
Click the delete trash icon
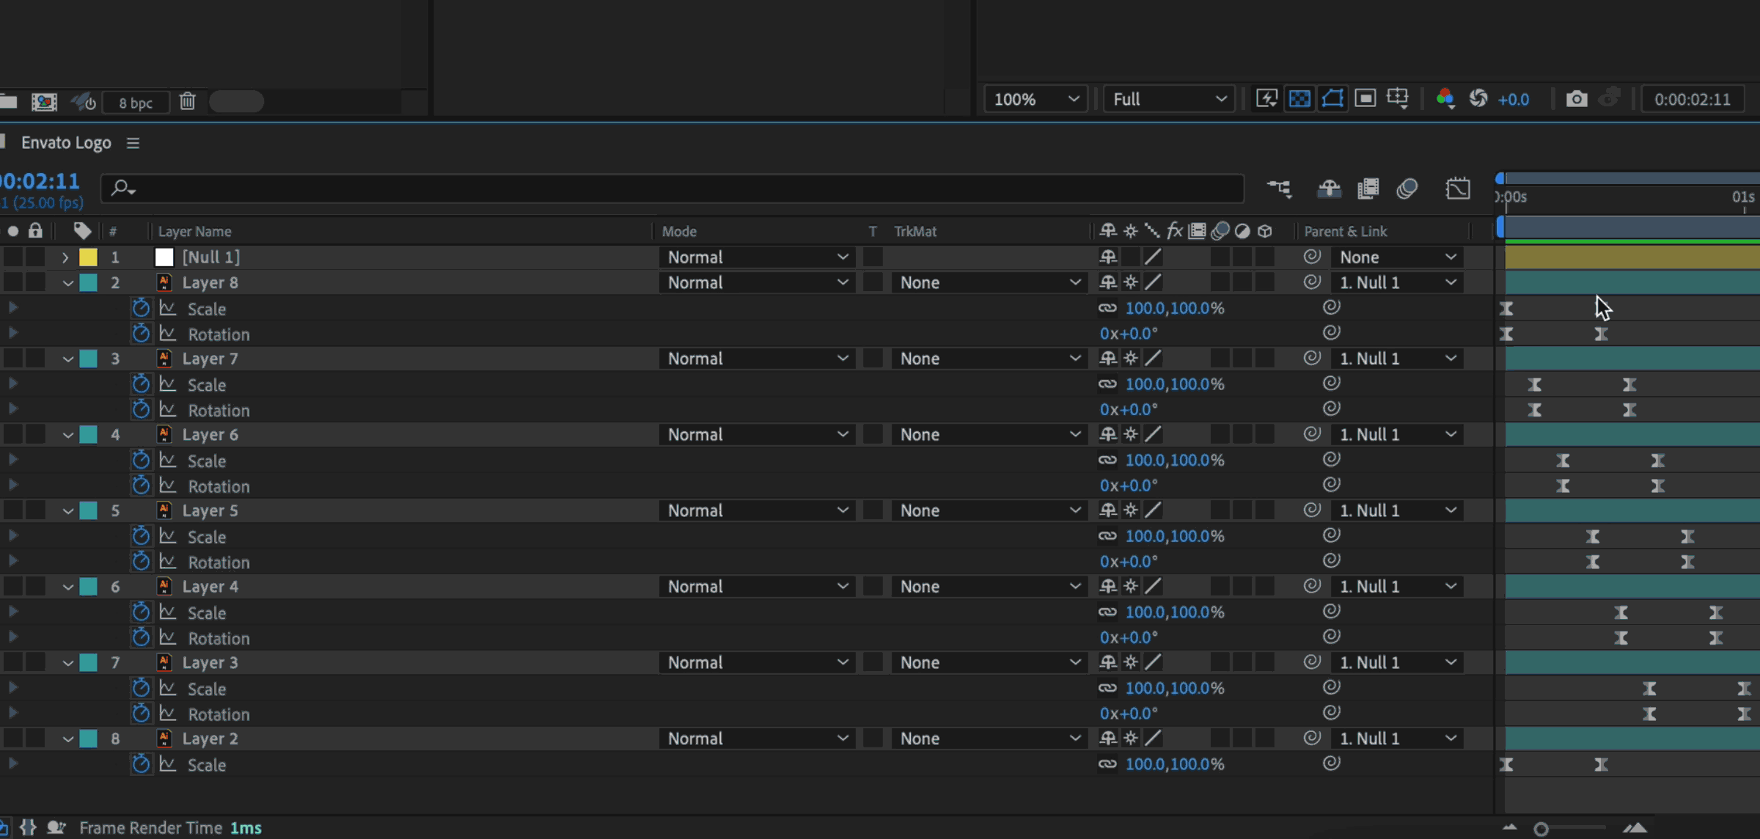[x=188, y=101]
